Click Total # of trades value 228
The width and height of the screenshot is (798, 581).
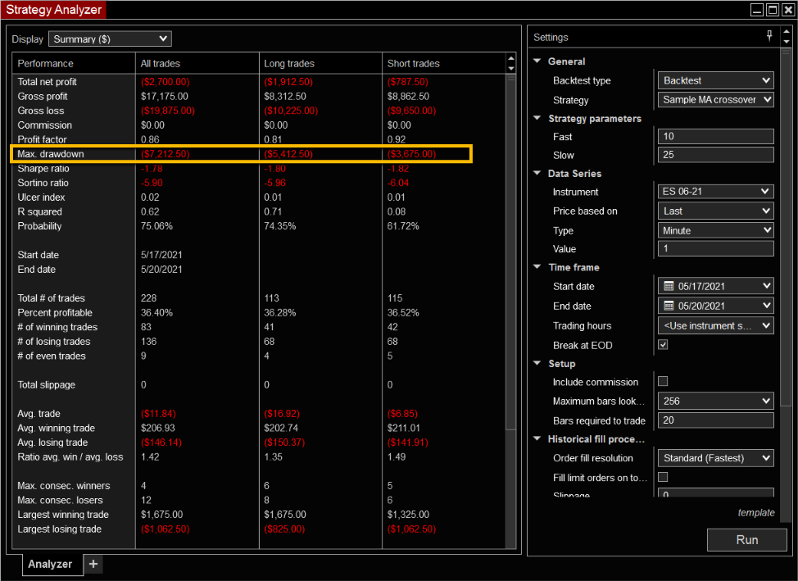[x=148, y=298]
